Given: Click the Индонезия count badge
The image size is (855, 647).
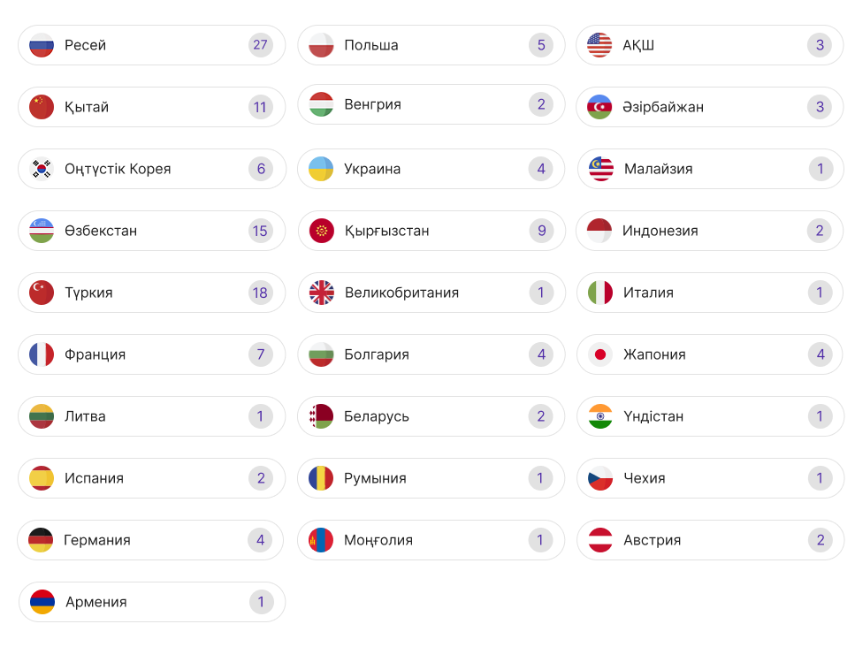Looking at the screenshot, I should [x=820, y=231].
